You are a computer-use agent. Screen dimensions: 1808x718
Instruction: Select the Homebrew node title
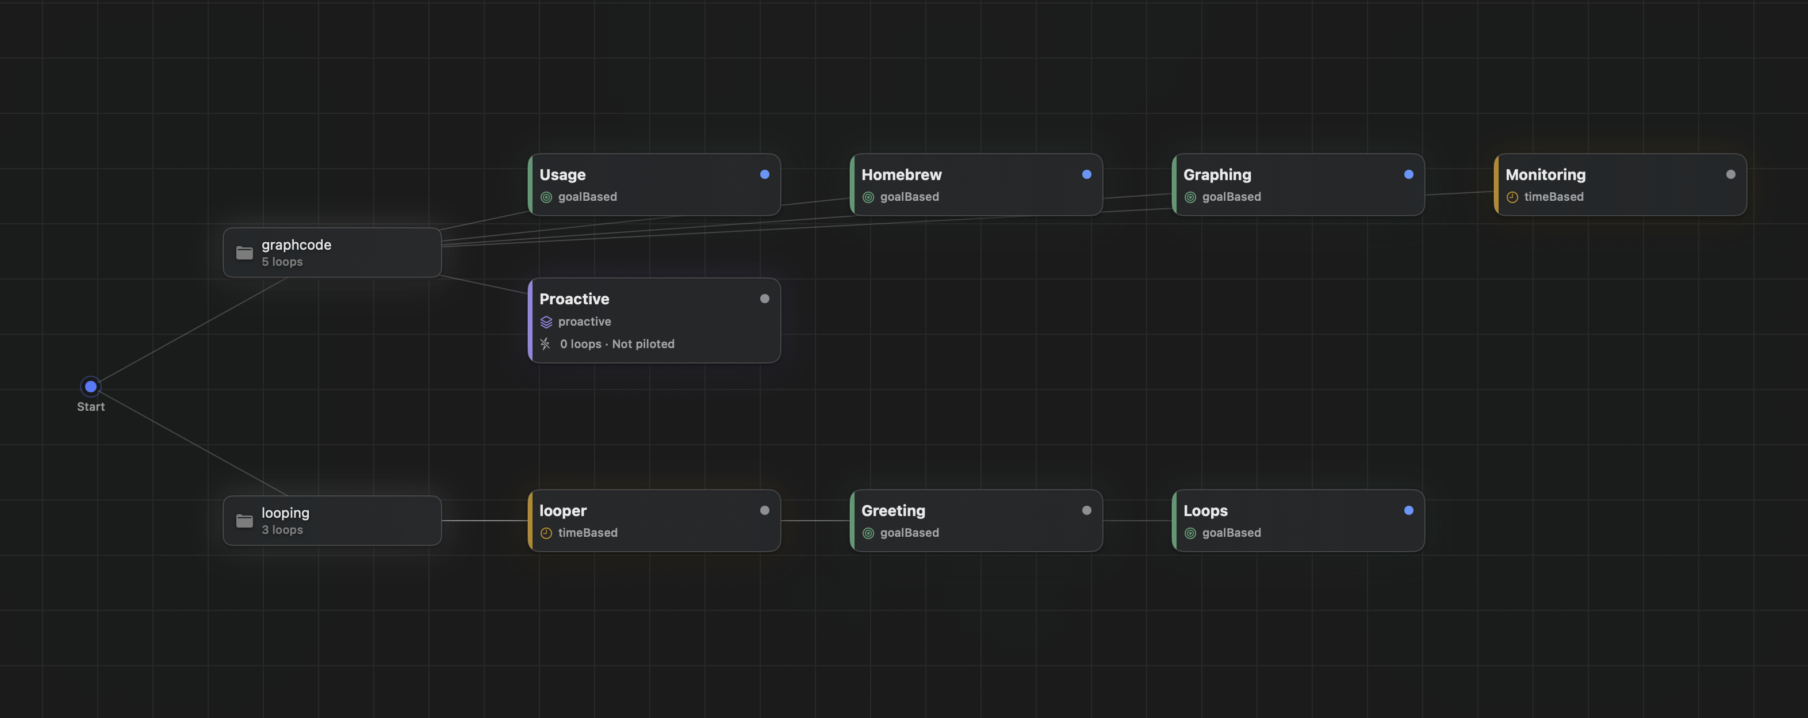coord(901,175)
